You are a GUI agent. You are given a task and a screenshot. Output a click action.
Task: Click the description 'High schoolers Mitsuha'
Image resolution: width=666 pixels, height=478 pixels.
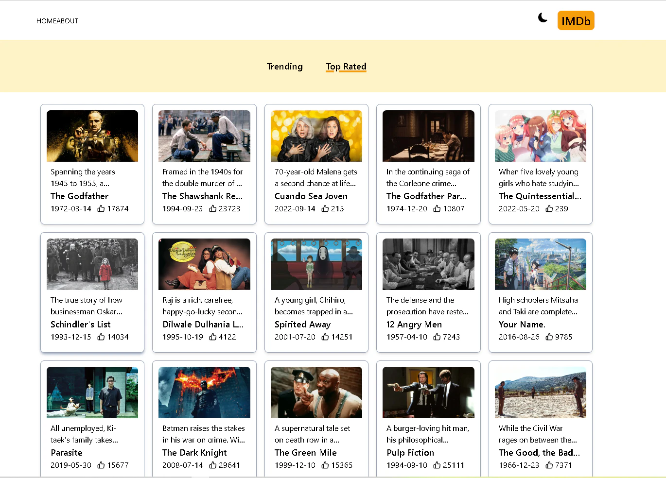click(538, 306)
